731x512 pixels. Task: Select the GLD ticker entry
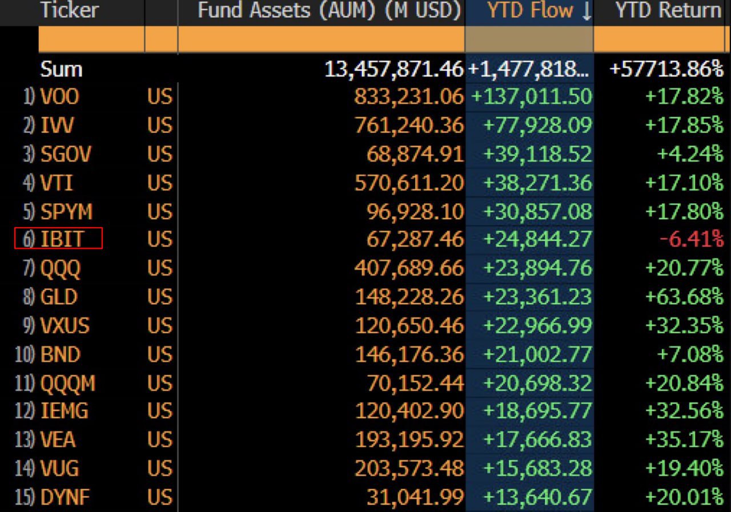59,297
